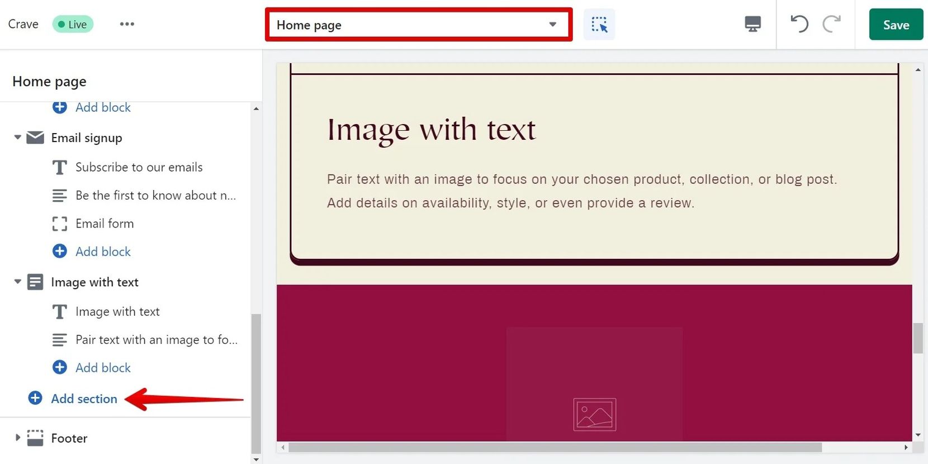This screenshot has width=928, height=464.
Task: Switch to desktop preview monitor icon
Action: [x=752, y=24]
